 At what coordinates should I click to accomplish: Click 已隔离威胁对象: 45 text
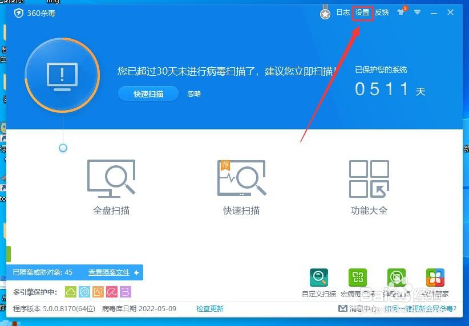(x=42, y=272)
